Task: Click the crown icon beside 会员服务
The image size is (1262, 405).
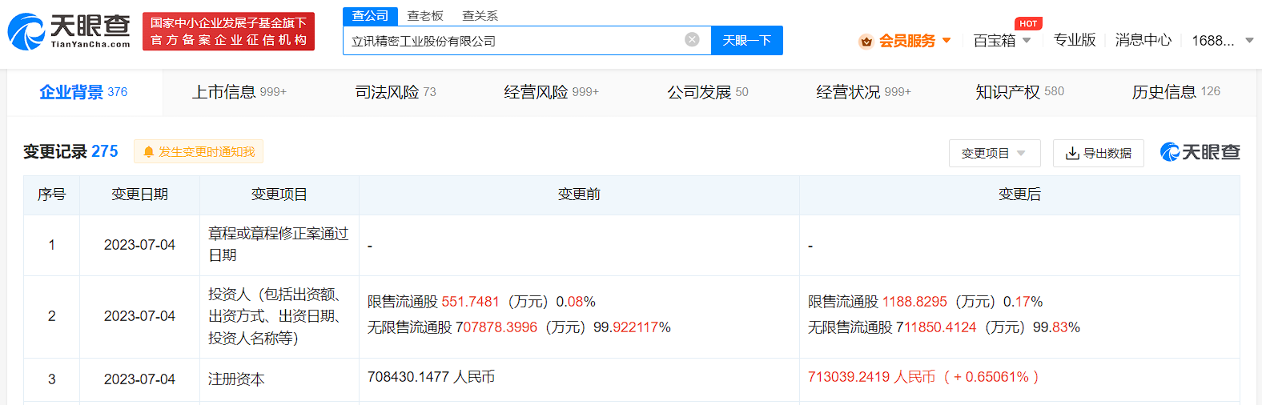Action: 866,41
